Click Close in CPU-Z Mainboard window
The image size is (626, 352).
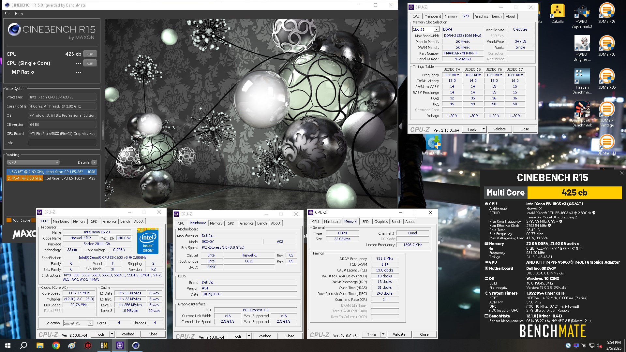[290, 336]
